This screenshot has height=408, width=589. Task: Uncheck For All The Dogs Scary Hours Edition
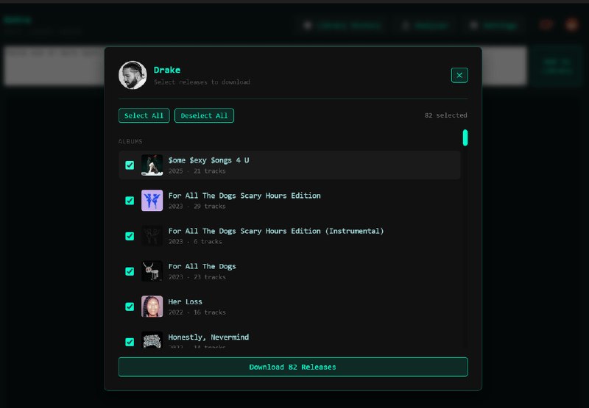pos(130,201)
